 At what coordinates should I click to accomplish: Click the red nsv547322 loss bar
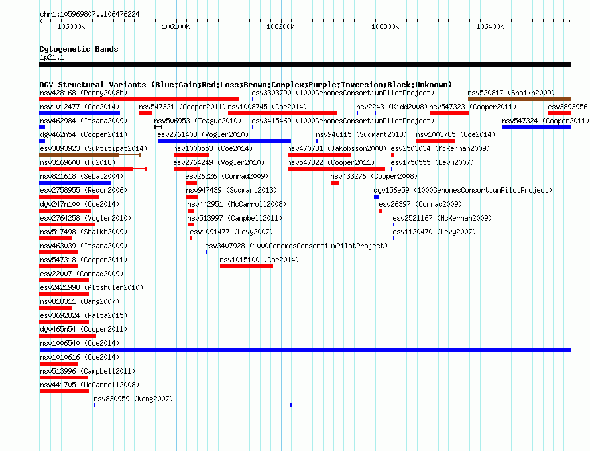pos(336,169)
